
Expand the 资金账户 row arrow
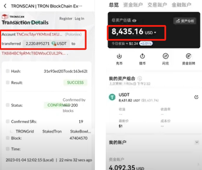click(198, 164)
